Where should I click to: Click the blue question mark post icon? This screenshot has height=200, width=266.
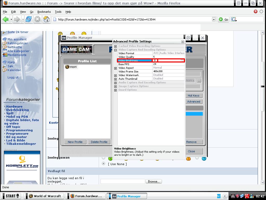pos(204,158)
